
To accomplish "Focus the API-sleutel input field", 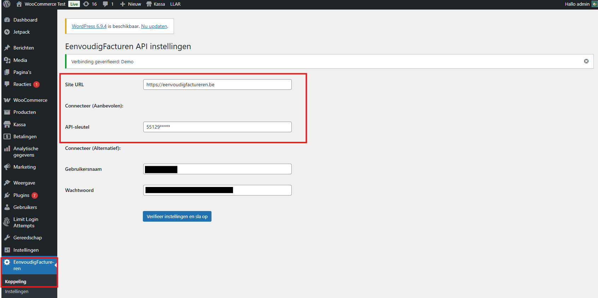I will point(217,127).
